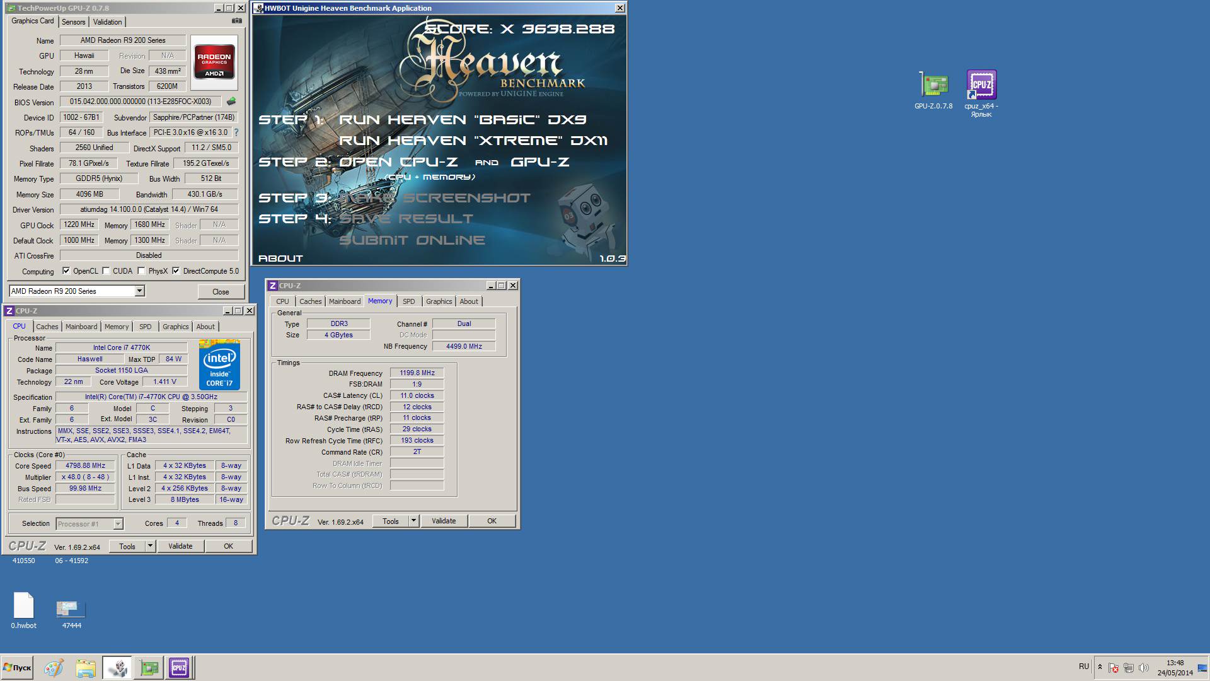Click Close button in GPU-Z
1210x681 pixels.
221,291
